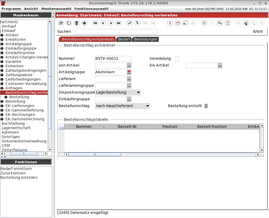Click the magnifier search toolbar icon
Screen dimensions: 269x218
[220, 23]
